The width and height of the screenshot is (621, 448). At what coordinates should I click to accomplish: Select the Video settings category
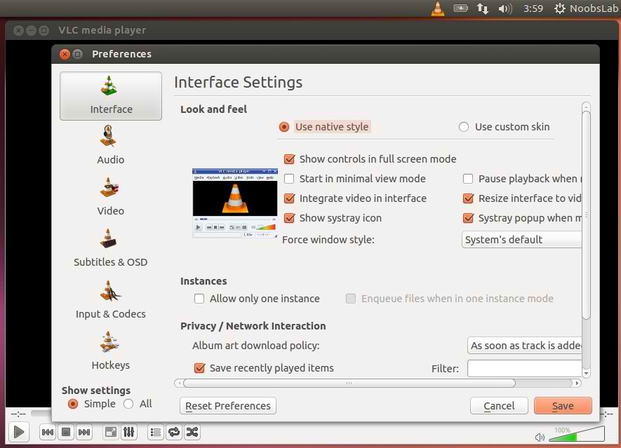tap(110, 195)
